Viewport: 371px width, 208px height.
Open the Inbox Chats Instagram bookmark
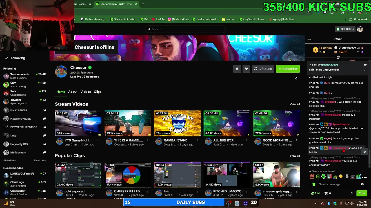pyautogui.click(x=178, y=19)
